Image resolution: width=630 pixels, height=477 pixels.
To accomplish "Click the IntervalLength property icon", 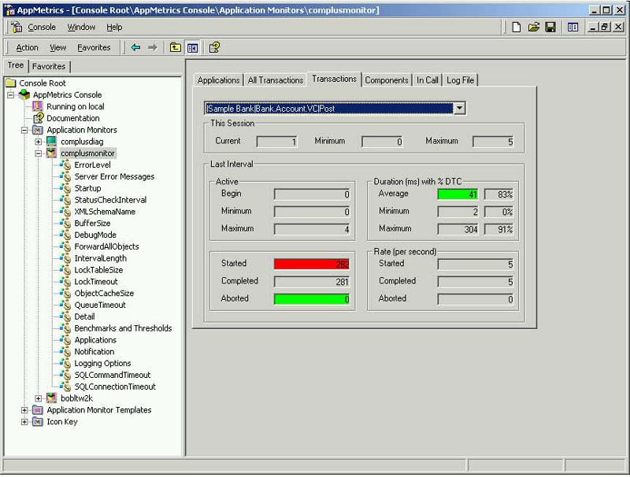I will [x=65, y=258].
